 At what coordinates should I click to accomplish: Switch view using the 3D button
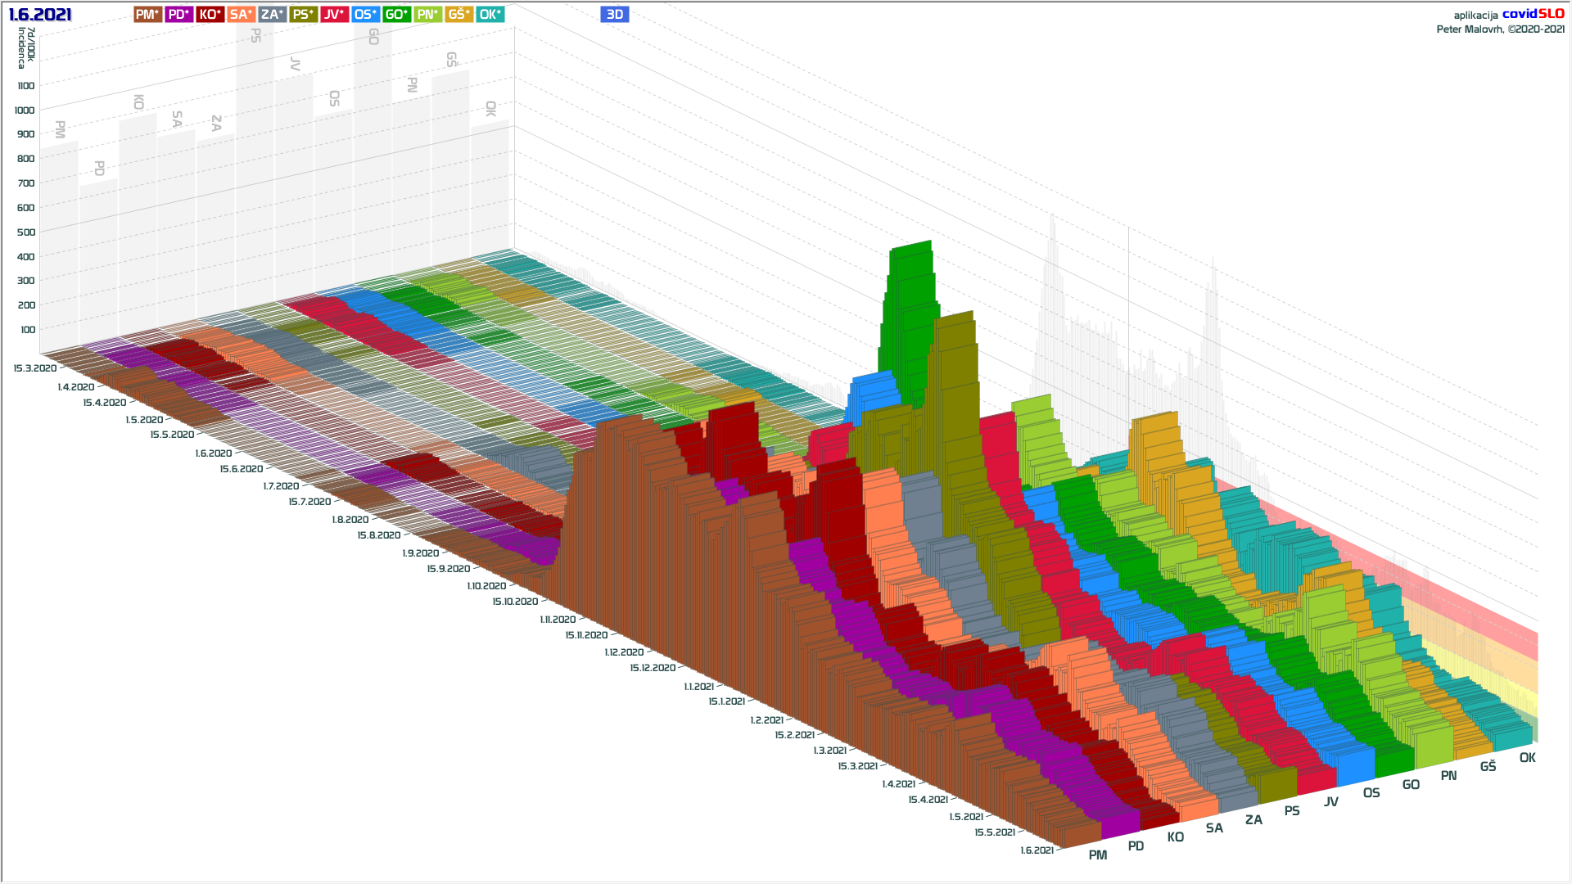tap(614, 14)
